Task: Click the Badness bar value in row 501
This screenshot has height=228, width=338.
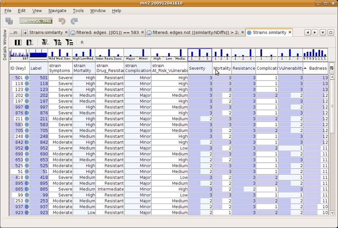Action: point(316,78)
